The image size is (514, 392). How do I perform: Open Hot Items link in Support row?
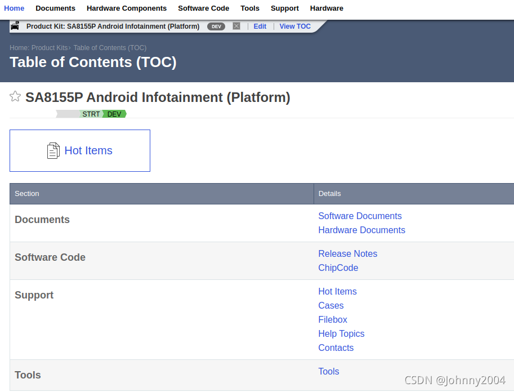tap(337, 291)
